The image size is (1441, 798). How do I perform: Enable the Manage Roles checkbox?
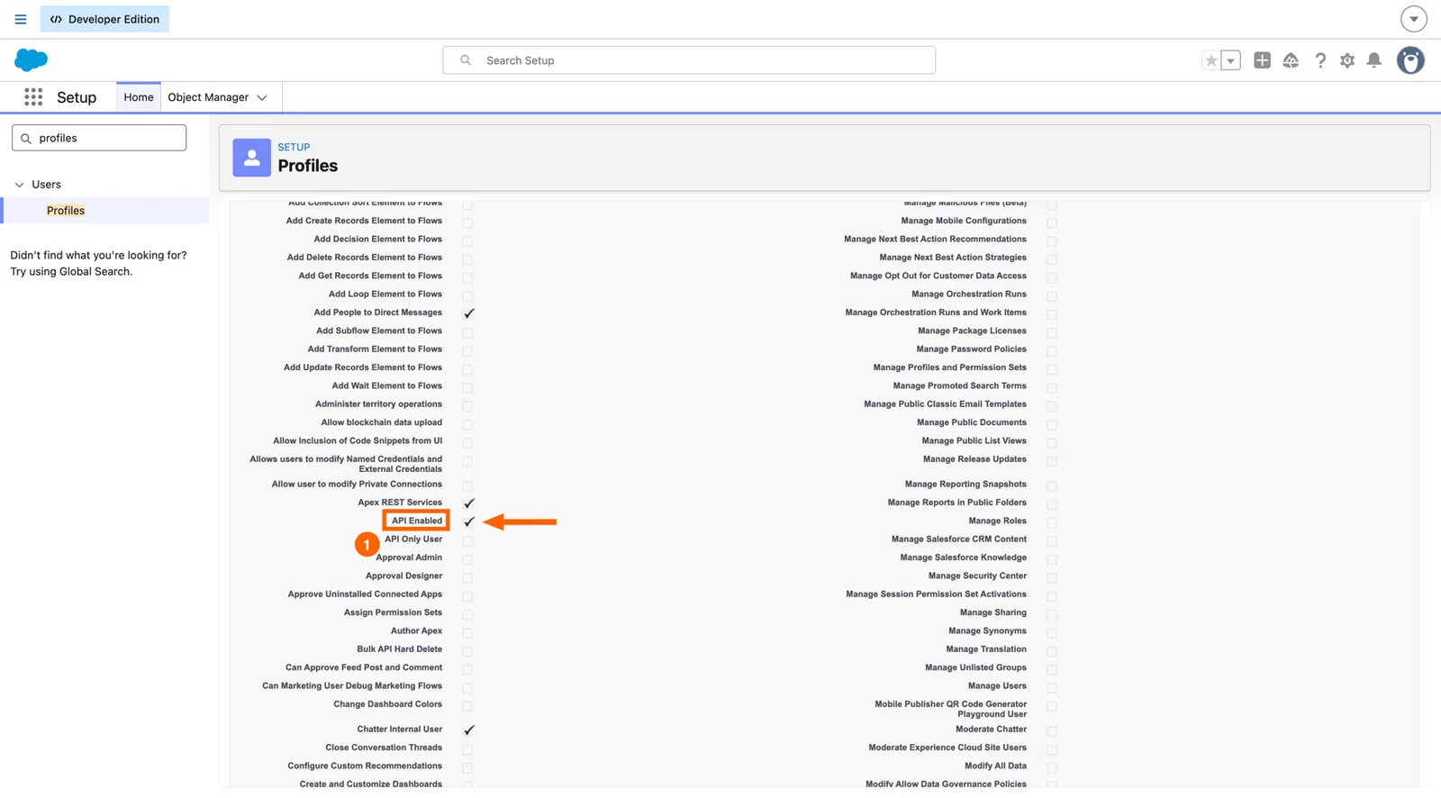coord(1052,522)
